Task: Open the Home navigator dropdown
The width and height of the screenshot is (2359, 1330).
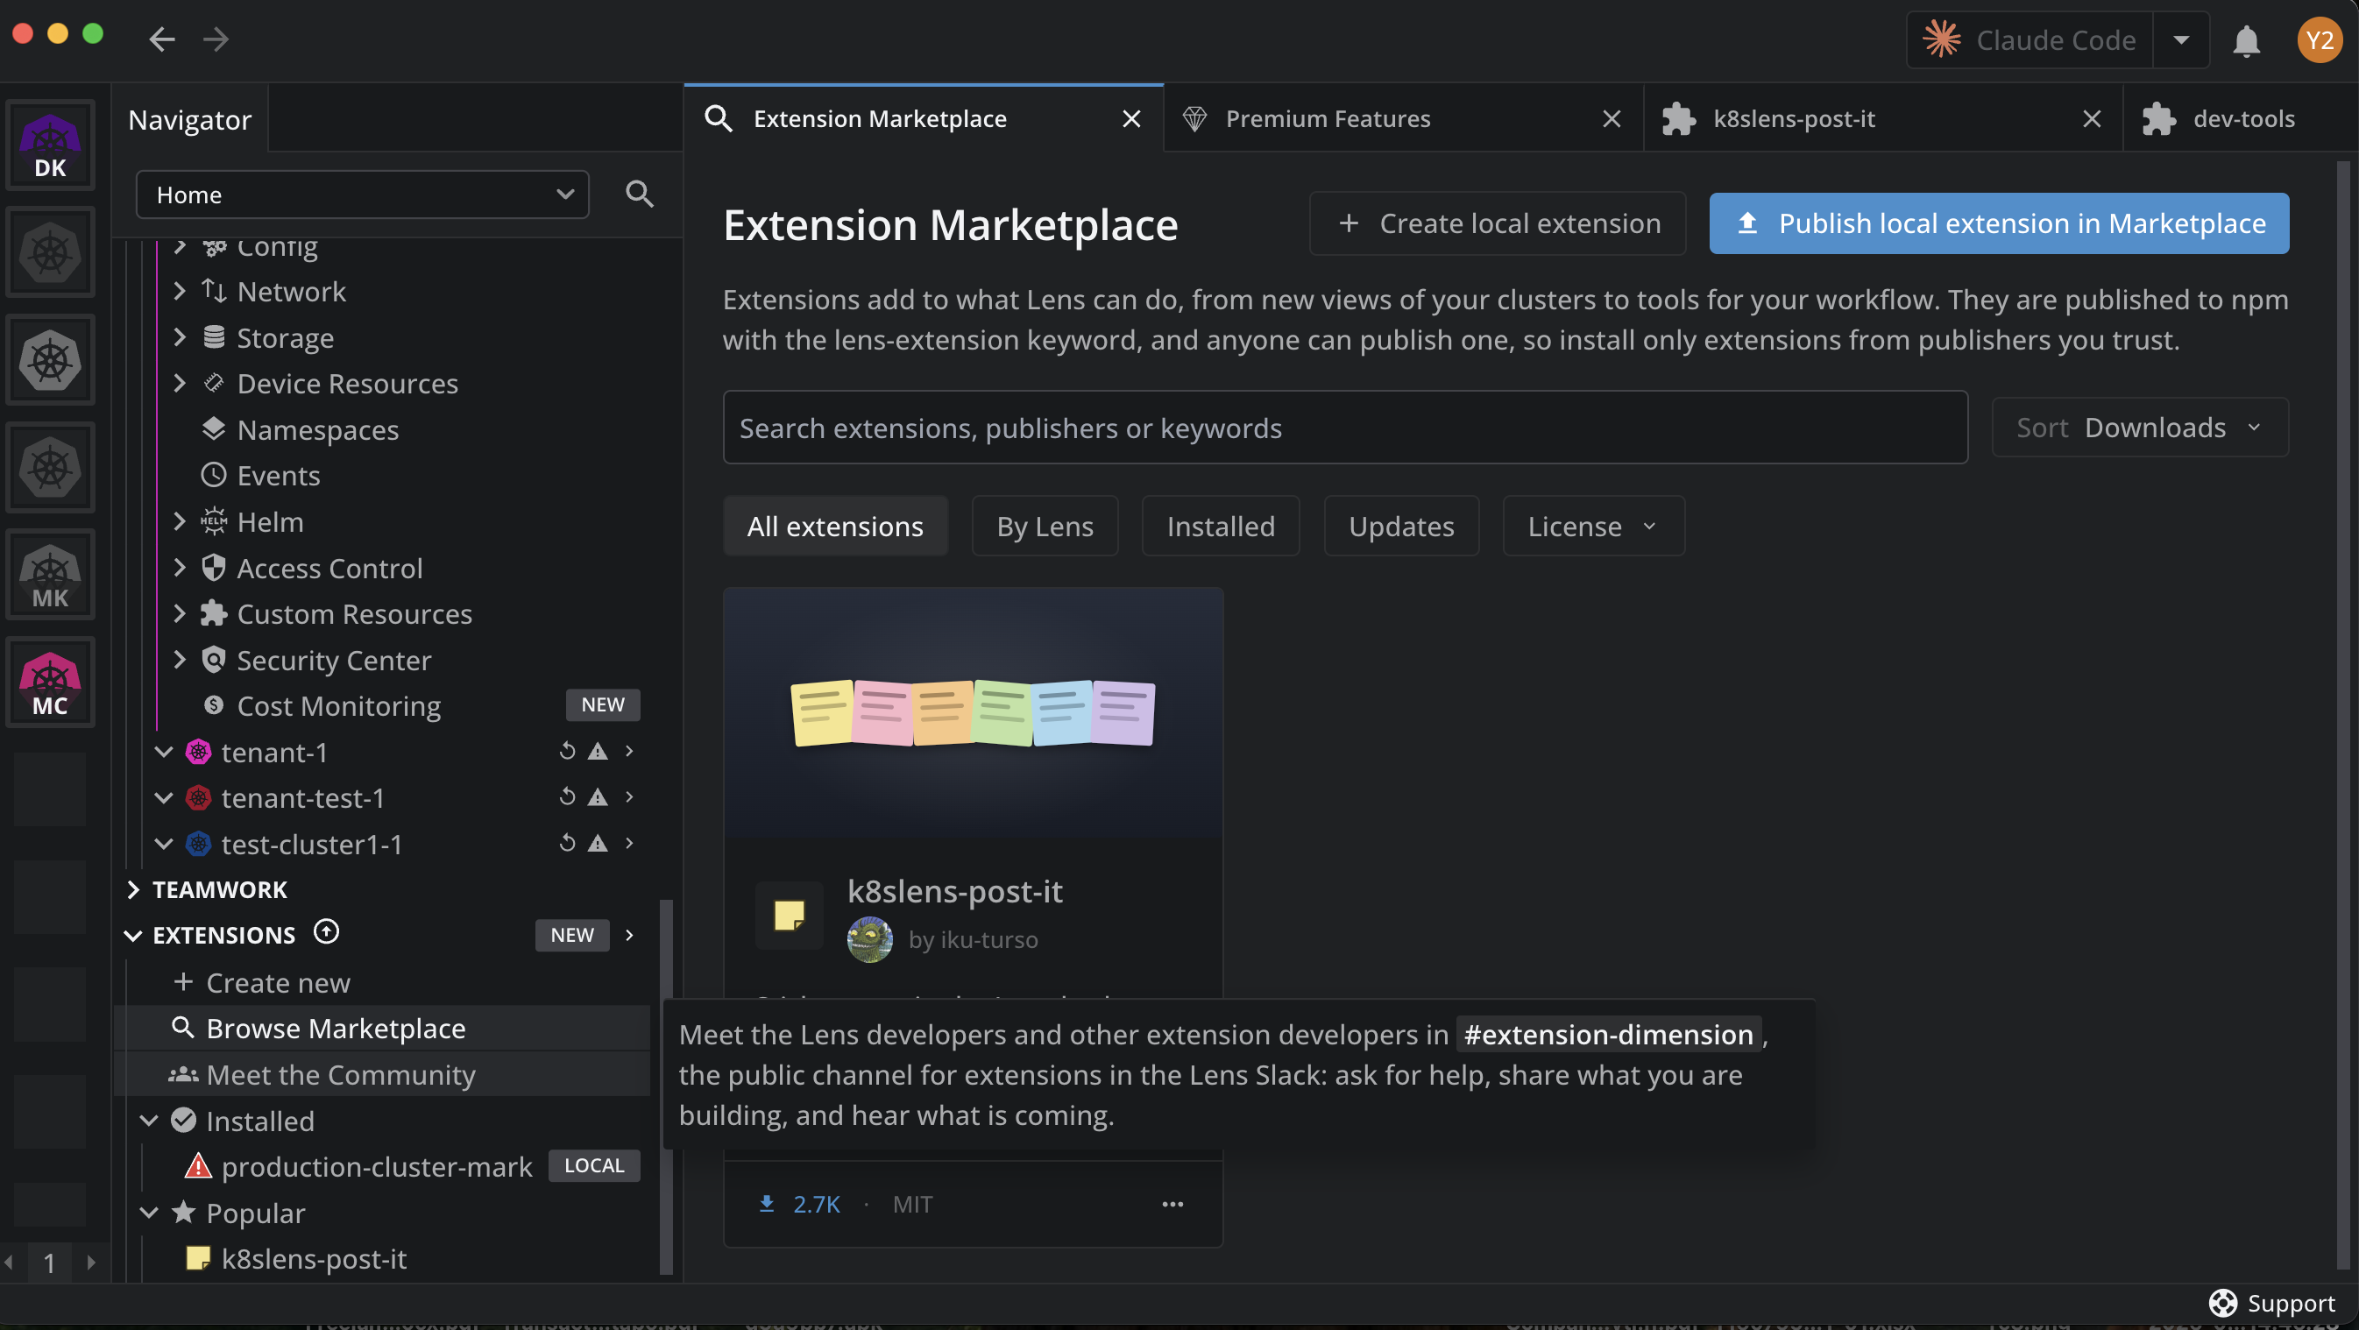Action: tap(362, 194)
